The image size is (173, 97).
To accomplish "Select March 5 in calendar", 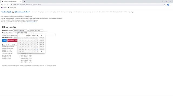I will click(29, 43).
